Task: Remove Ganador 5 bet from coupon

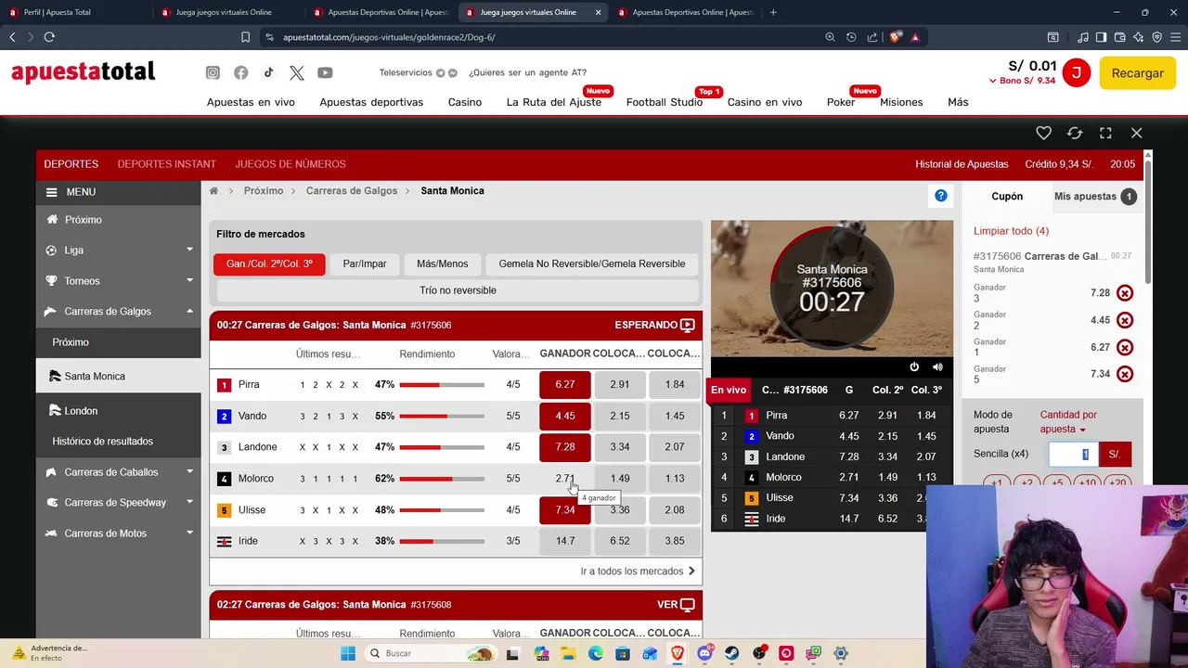Action: point(1125,374)
